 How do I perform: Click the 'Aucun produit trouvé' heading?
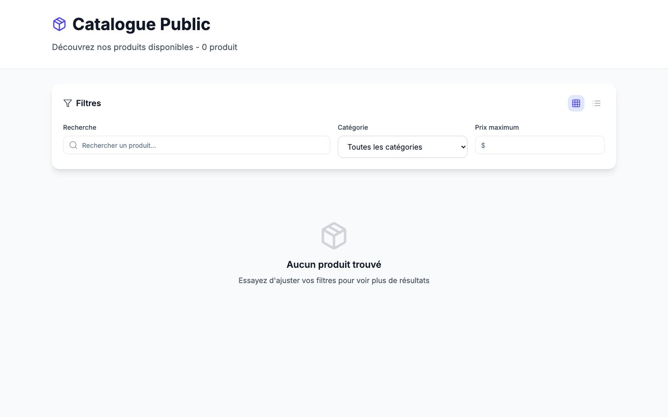pyautogui.click(x=334, y=265)
